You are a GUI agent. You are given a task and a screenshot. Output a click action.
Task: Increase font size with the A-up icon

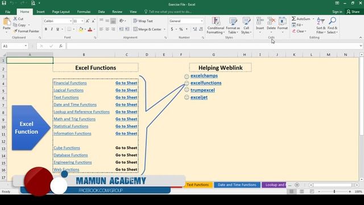point(88,21)
